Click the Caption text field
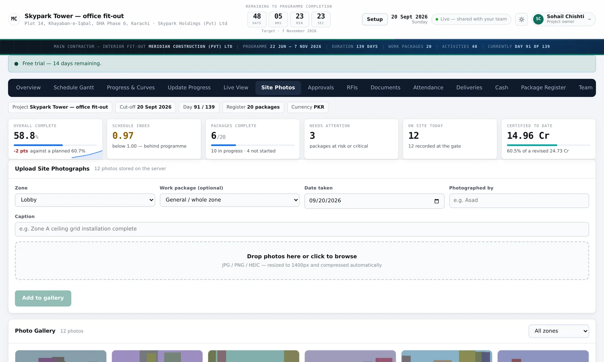This screenshot has height=362, width=604. point(302,229)
